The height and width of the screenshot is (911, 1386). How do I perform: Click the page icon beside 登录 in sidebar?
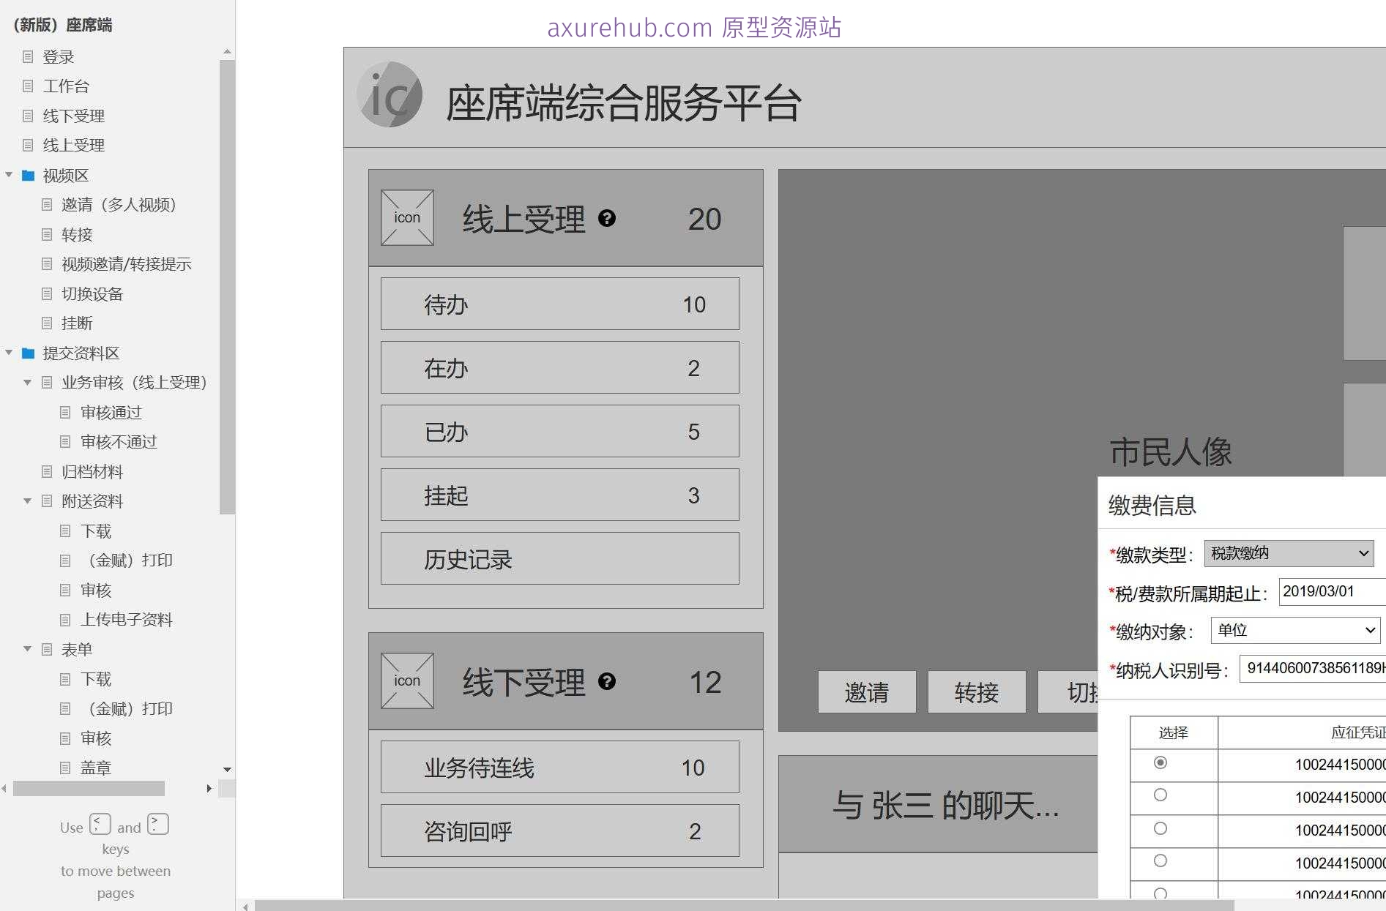28,56
